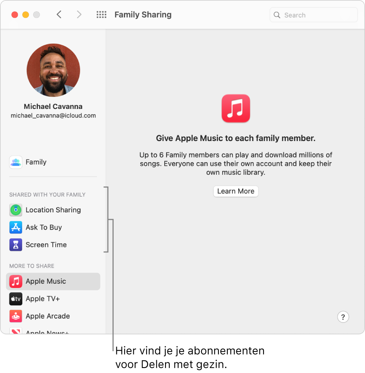Open help with question mark button
The image size is (365, 373).
(x=343, y=317)
